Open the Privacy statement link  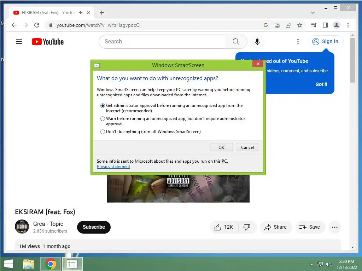tap(113, 167)
